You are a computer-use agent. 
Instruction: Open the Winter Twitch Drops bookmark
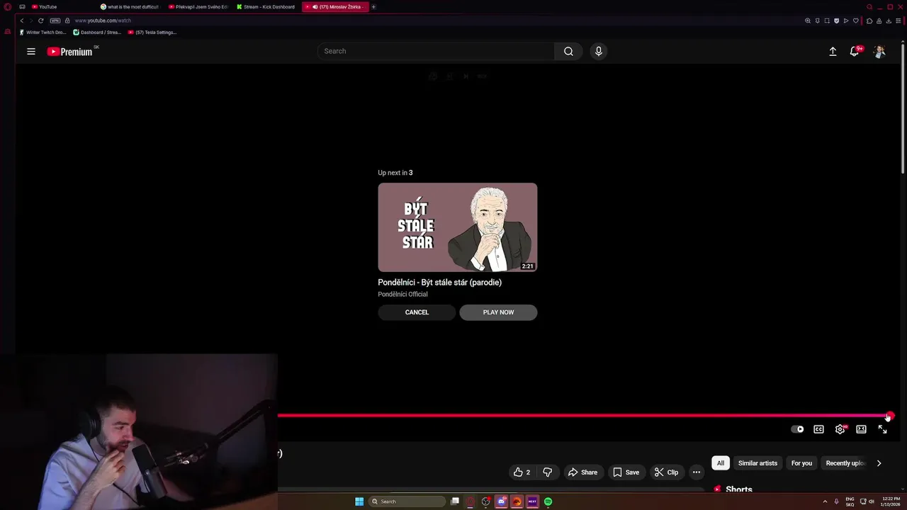point(43,33)
